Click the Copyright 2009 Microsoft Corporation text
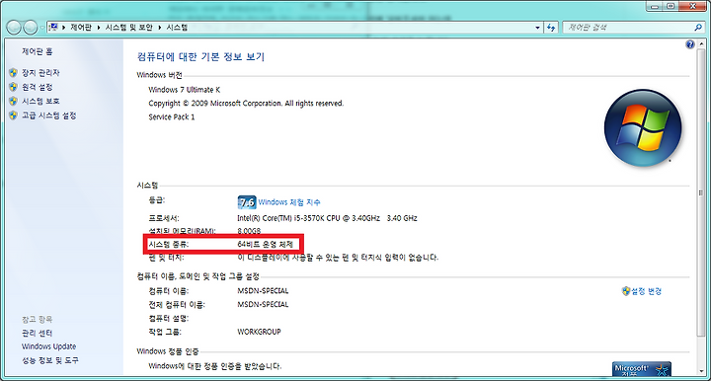711x381 pixels. click(x=246, y=104)
